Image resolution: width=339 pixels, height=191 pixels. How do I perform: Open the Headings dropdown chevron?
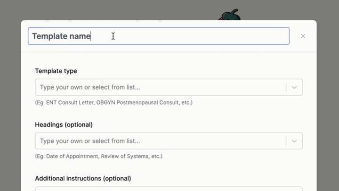[294, 141]
